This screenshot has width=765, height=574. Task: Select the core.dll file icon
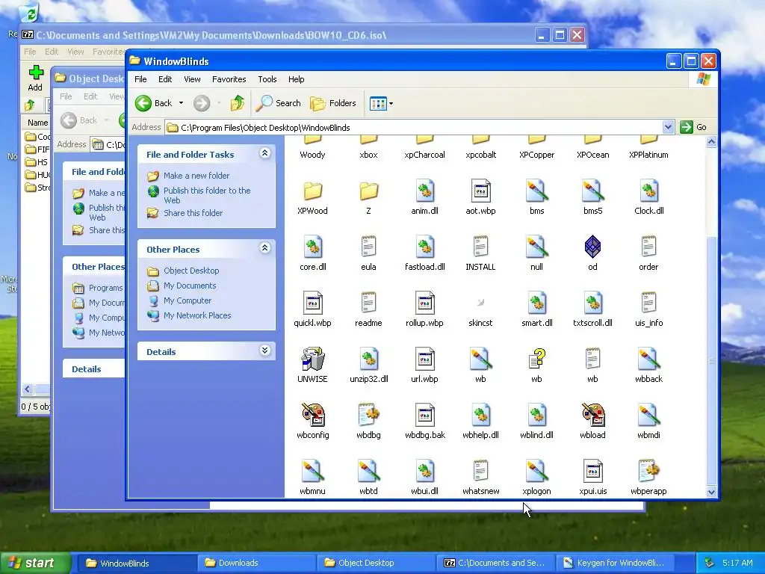pos(312,247)
